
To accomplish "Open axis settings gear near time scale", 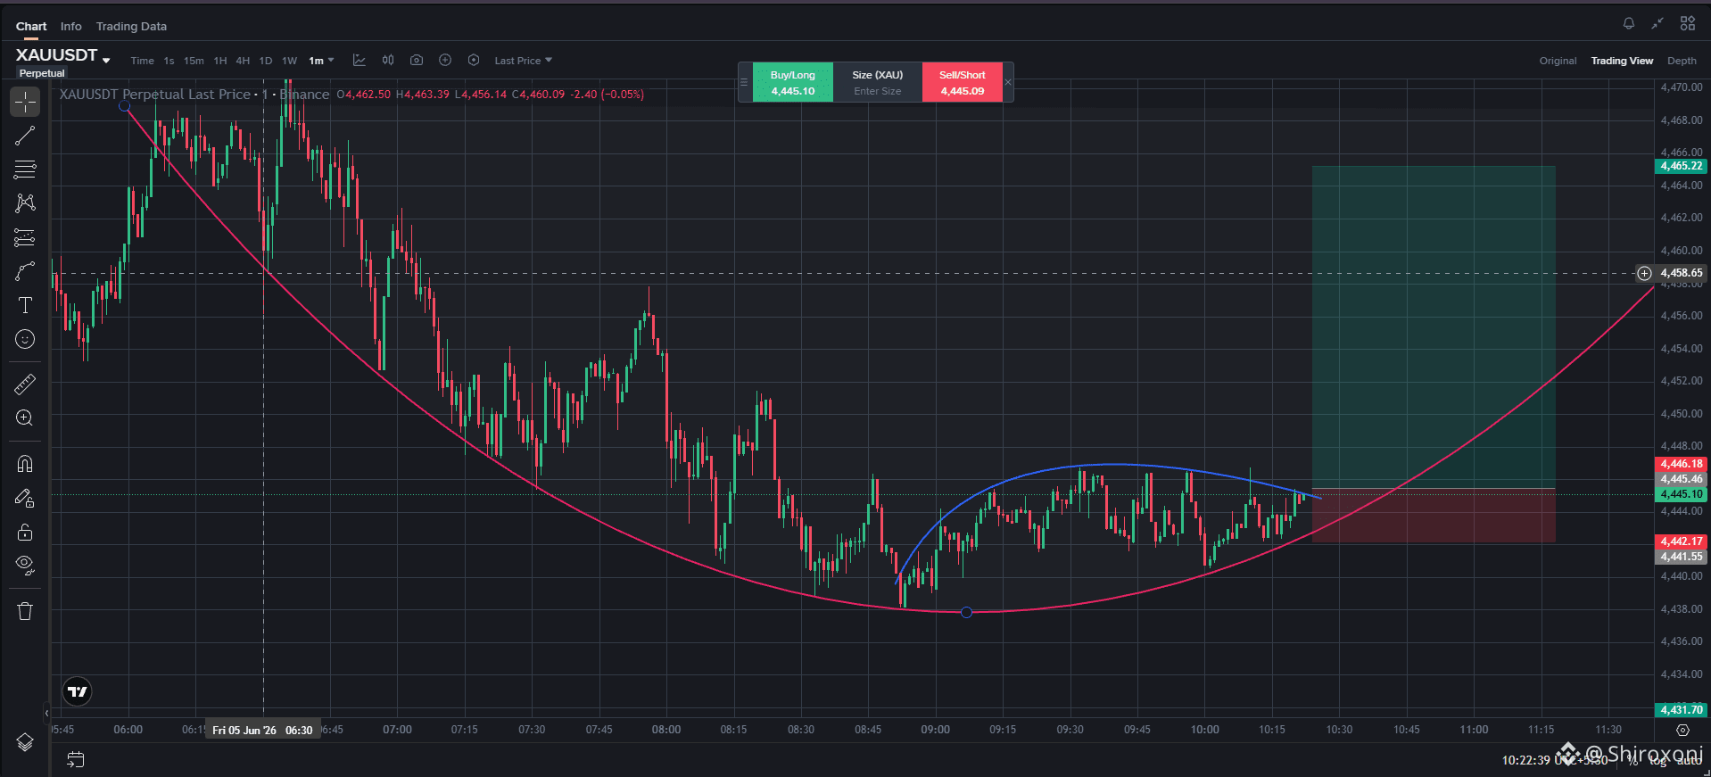I will click(x=1682, y=730).
